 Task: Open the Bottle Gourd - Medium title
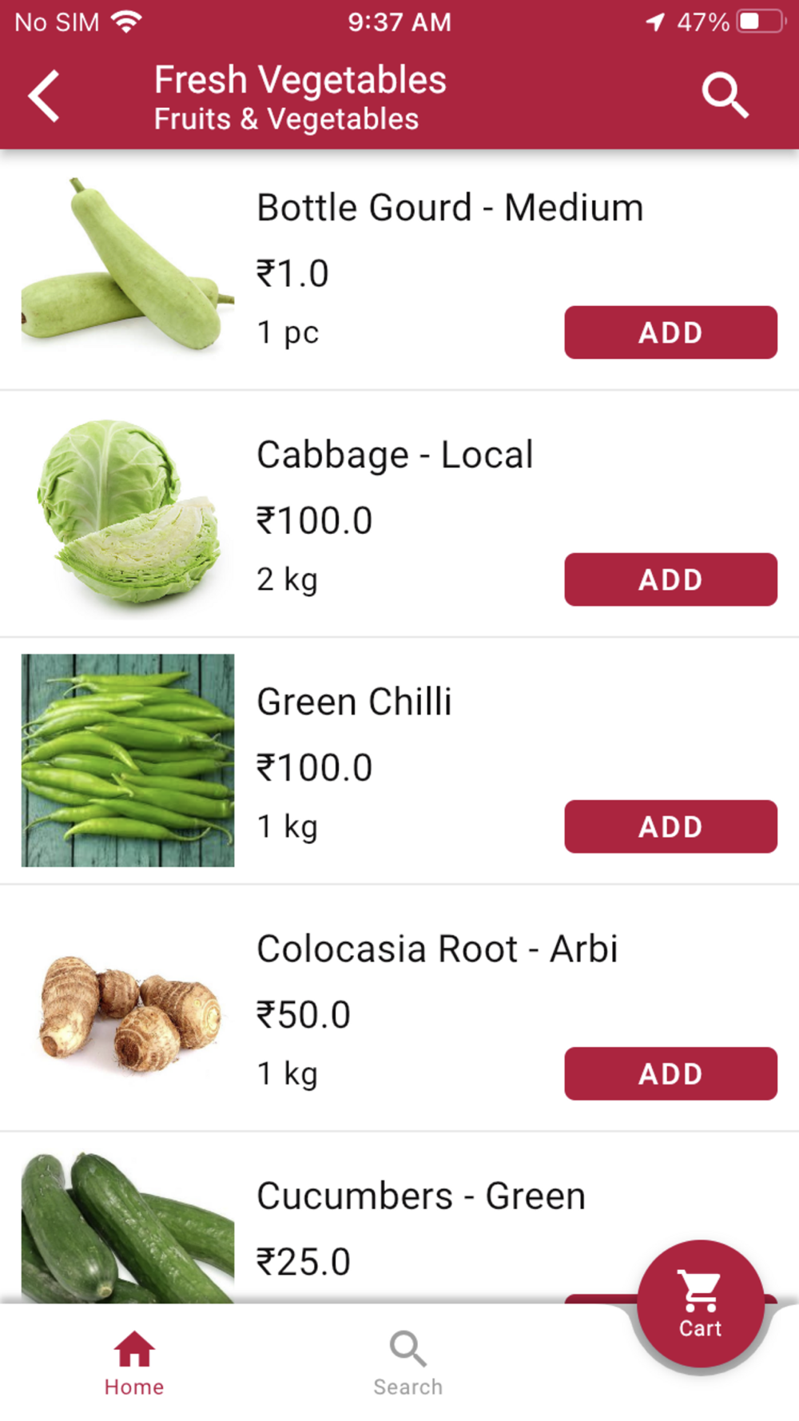[450, 208]
